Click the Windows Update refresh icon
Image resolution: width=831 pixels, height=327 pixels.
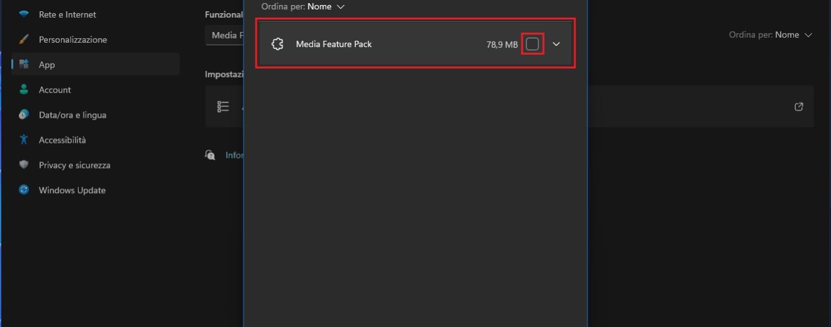[x=24, y=190]
